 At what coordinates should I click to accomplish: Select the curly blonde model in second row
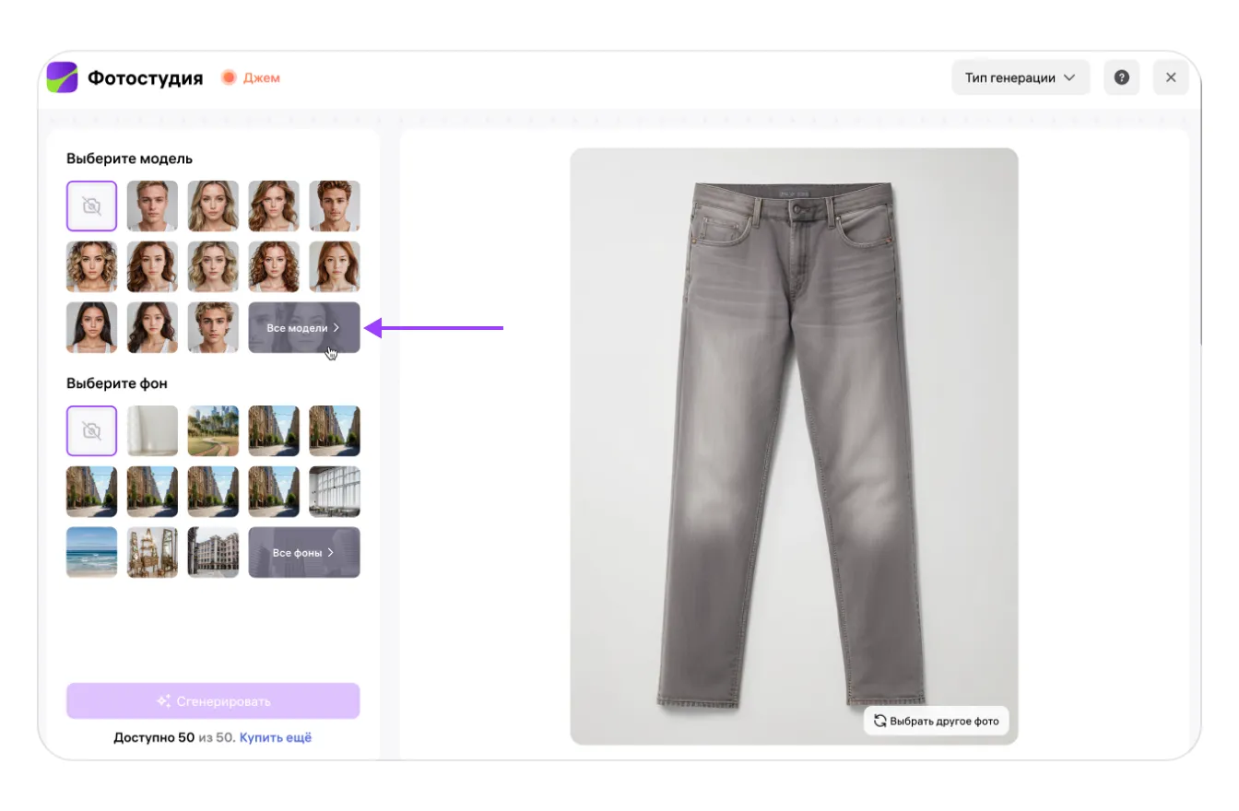[91, 266]
